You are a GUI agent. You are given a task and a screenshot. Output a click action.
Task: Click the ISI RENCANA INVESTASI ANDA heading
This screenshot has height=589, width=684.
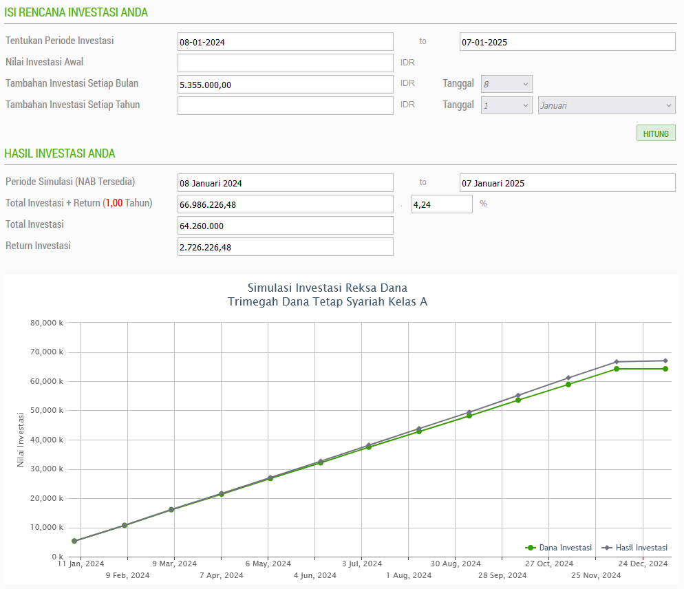[x=76, y=12]
